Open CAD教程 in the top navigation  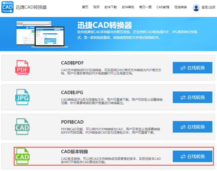(x=163, y=7)
